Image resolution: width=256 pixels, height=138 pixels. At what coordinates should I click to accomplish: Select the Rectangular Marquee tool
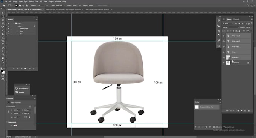(x=3, y=16)
